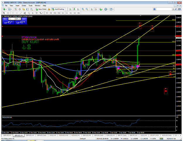Toggle the Market Watch panel icon
Screen dimensions: 183x141
tap(16, 9)
